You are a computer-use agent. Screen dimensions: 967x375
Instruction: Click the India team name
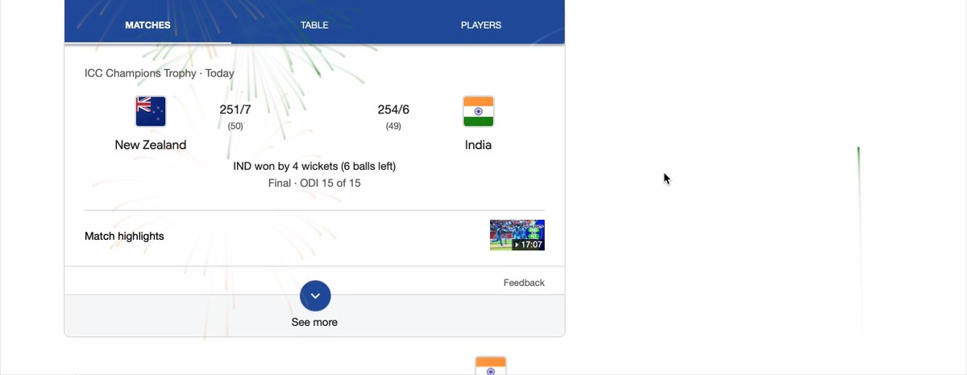click(x=478, y=145)
